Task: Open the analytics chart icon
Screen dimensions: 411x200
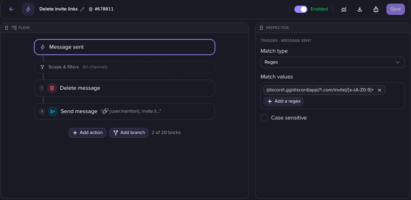Action: point(344,9)
